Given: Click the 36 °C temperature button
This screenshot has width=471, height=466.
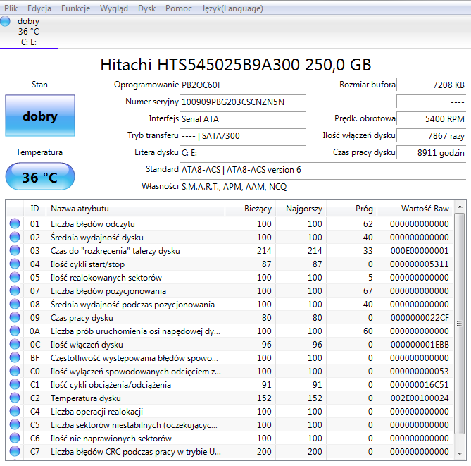Looking at the screenshot, I should tap(40, 176).
